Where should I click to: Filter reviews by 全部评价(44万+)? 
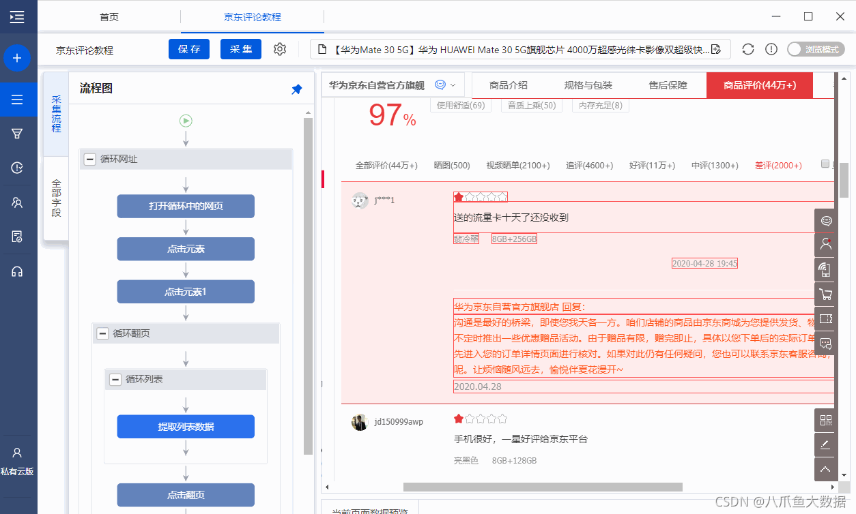point(386,166)
